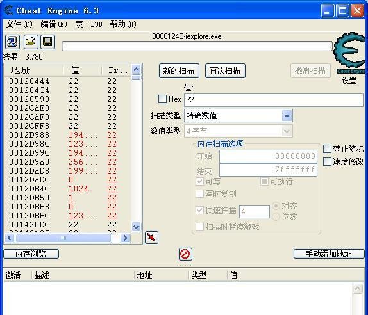Select result row 0012CFF8

point(67,126)
